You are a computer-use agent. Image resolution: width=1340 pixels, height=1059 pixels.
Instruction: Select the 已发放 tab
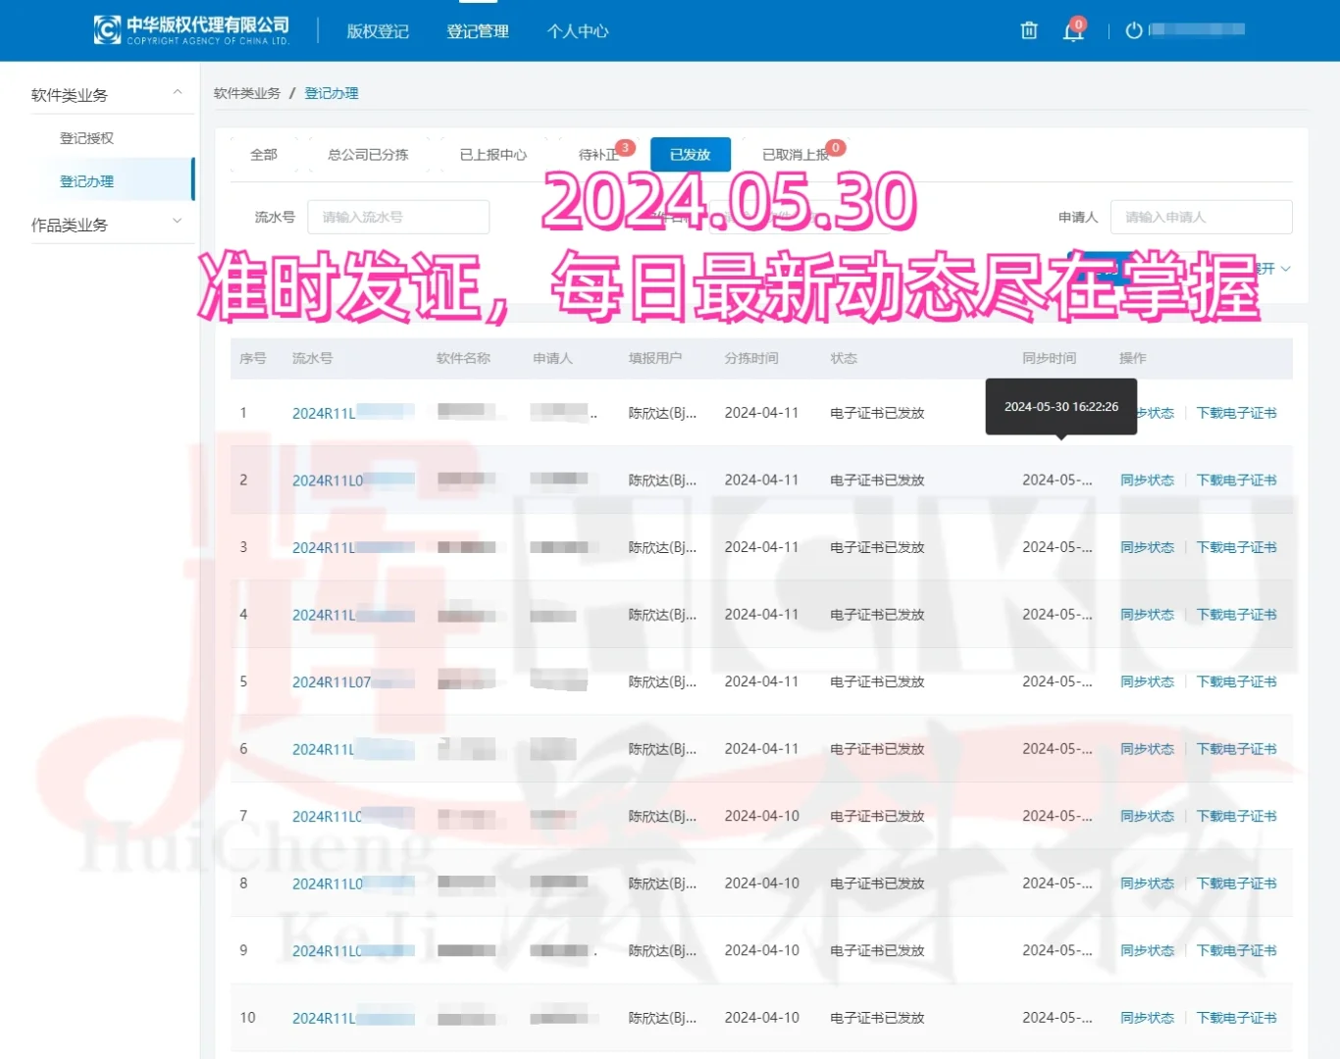pyautogui.click(x=690, y=154)
